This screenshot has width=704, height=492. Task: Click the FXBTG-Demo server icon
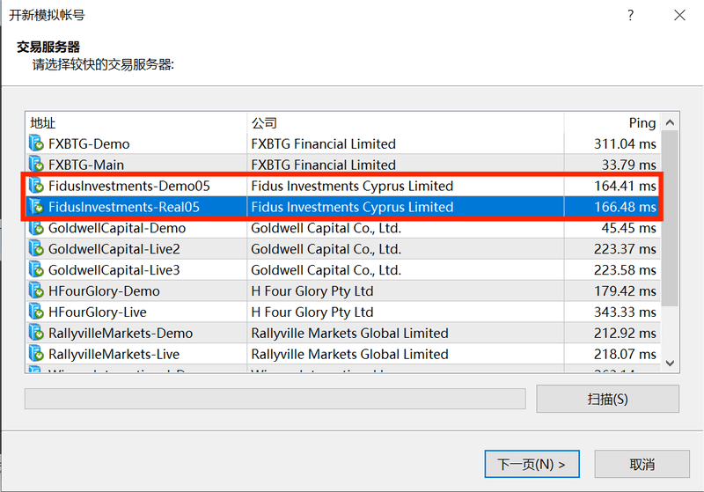coord(36,143)
